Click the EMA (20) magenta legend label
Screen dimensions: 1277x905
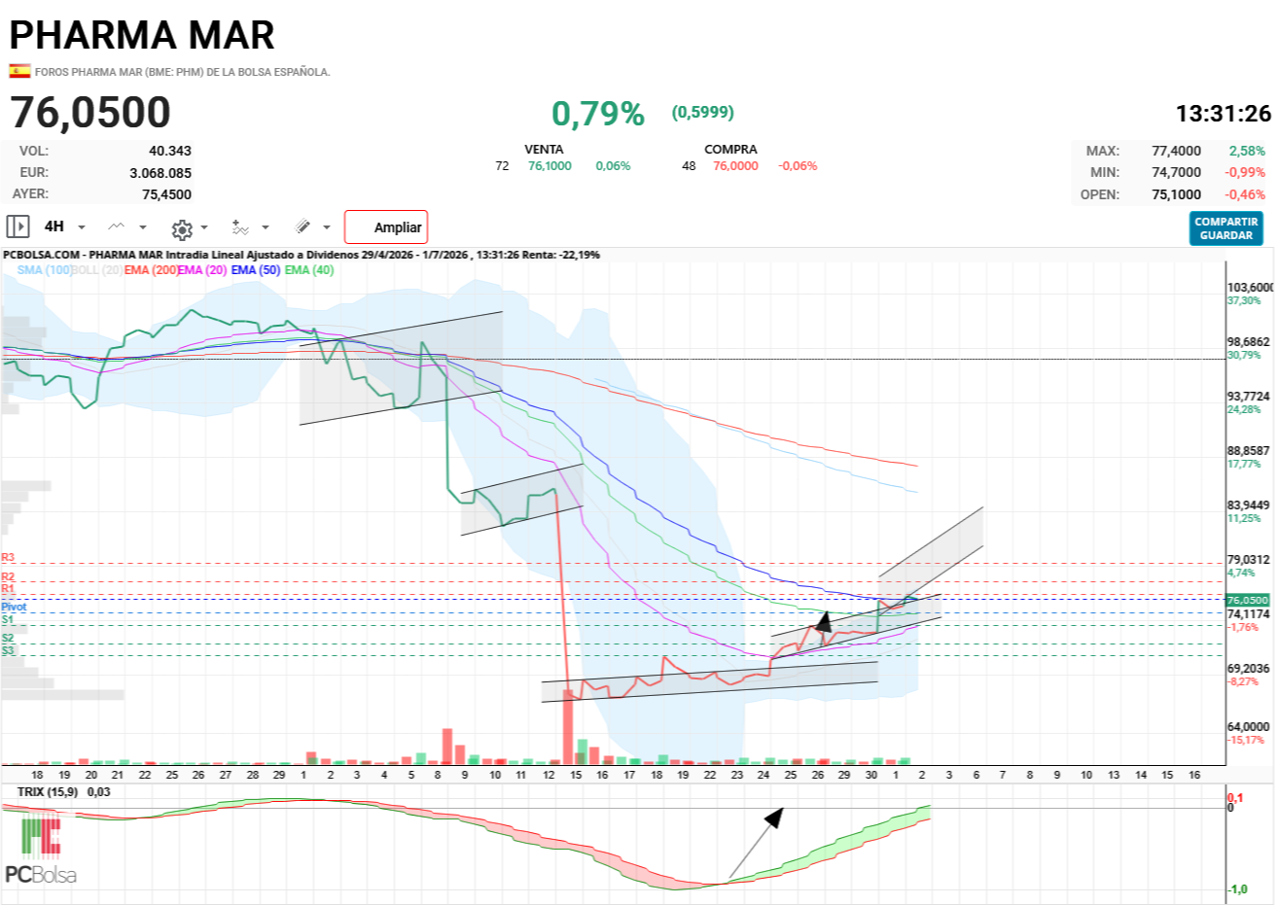coord(202,270)
